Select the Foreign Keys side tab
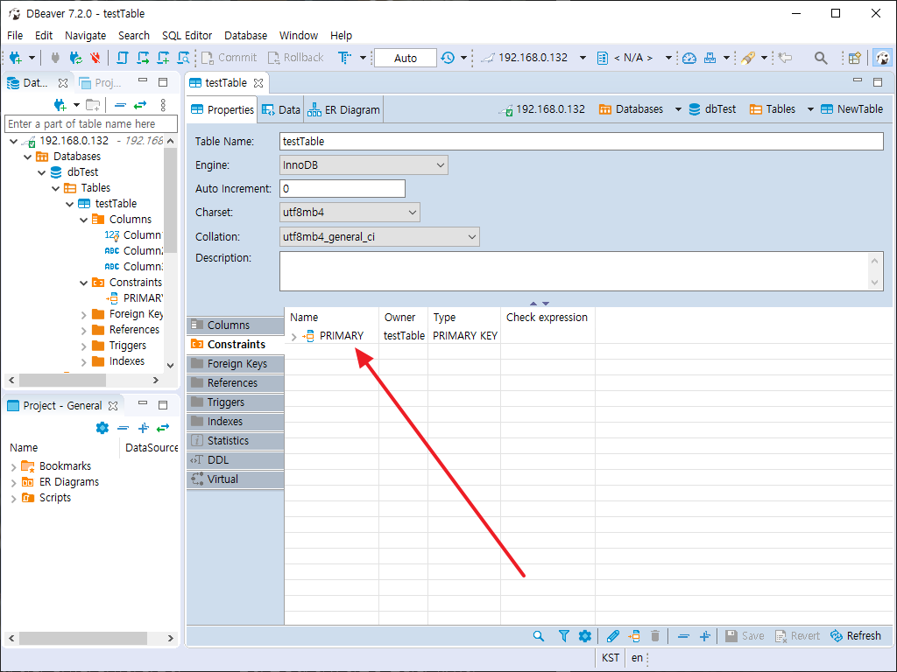 (x=235, y=364)
